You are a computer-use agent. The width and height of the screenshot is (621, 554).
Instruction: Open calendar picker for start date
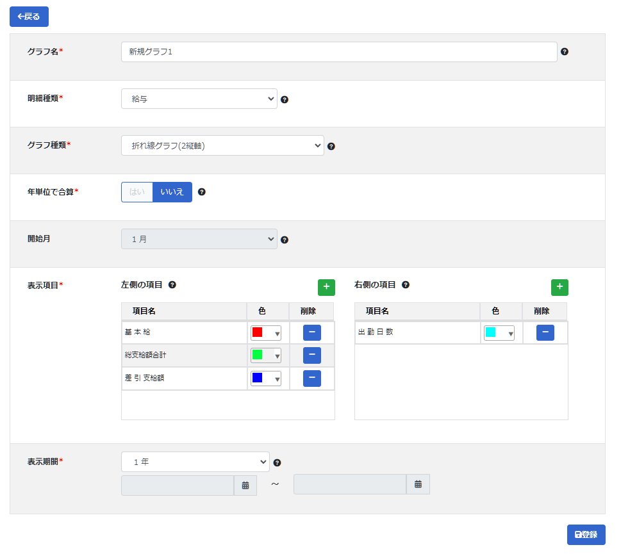[x=245, y=485]
